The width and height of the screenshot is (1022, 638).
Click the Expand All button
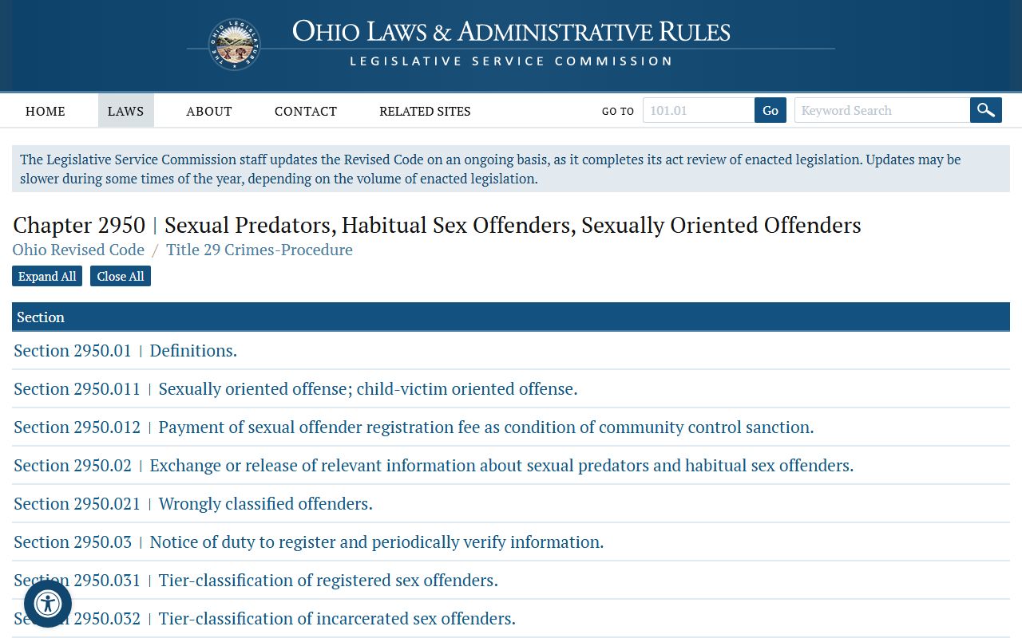pos(47,276)
